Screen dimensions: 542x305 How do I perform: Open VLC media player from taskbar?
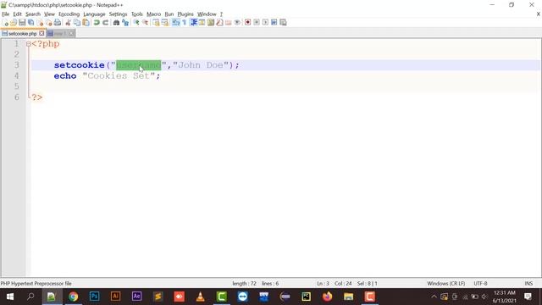[x=200, y=297]
